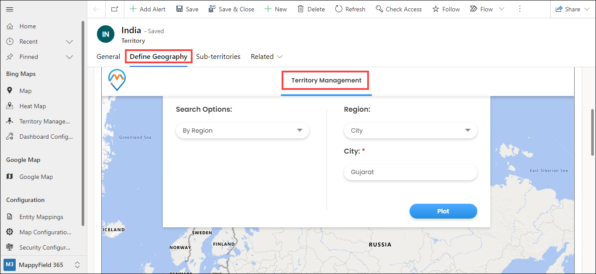
Task: Click the Territory Management sidebar icon
Action: click(10, 121)
